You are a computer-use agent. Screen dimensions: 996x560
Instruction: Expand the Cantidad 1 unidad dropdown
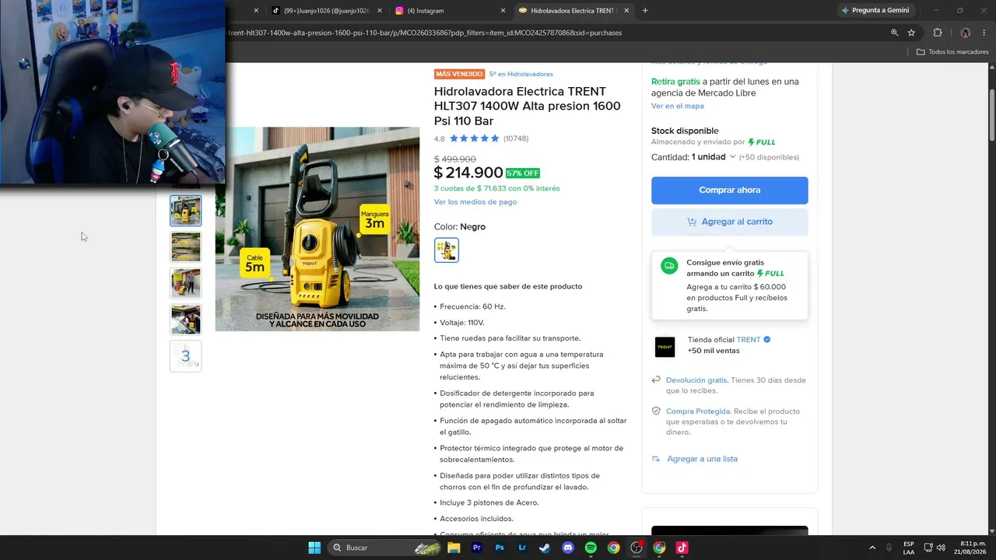coord(693,157)
